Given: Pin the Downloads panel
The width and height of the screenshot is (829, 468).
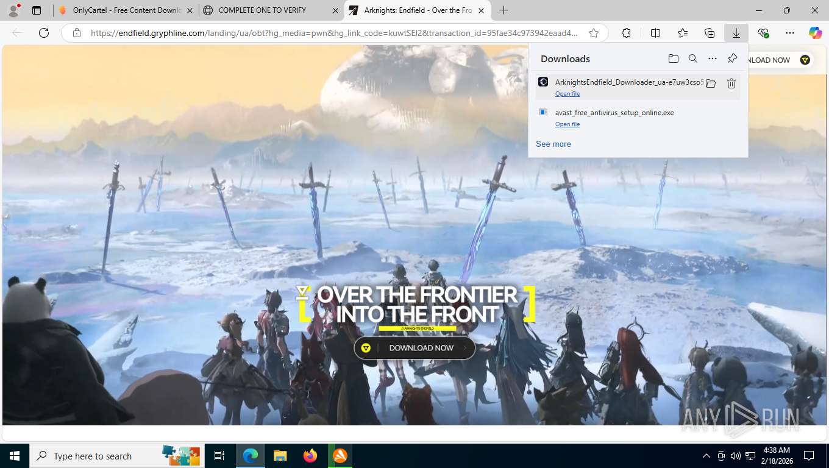Looking at the screenshot, I should [732, 58].
